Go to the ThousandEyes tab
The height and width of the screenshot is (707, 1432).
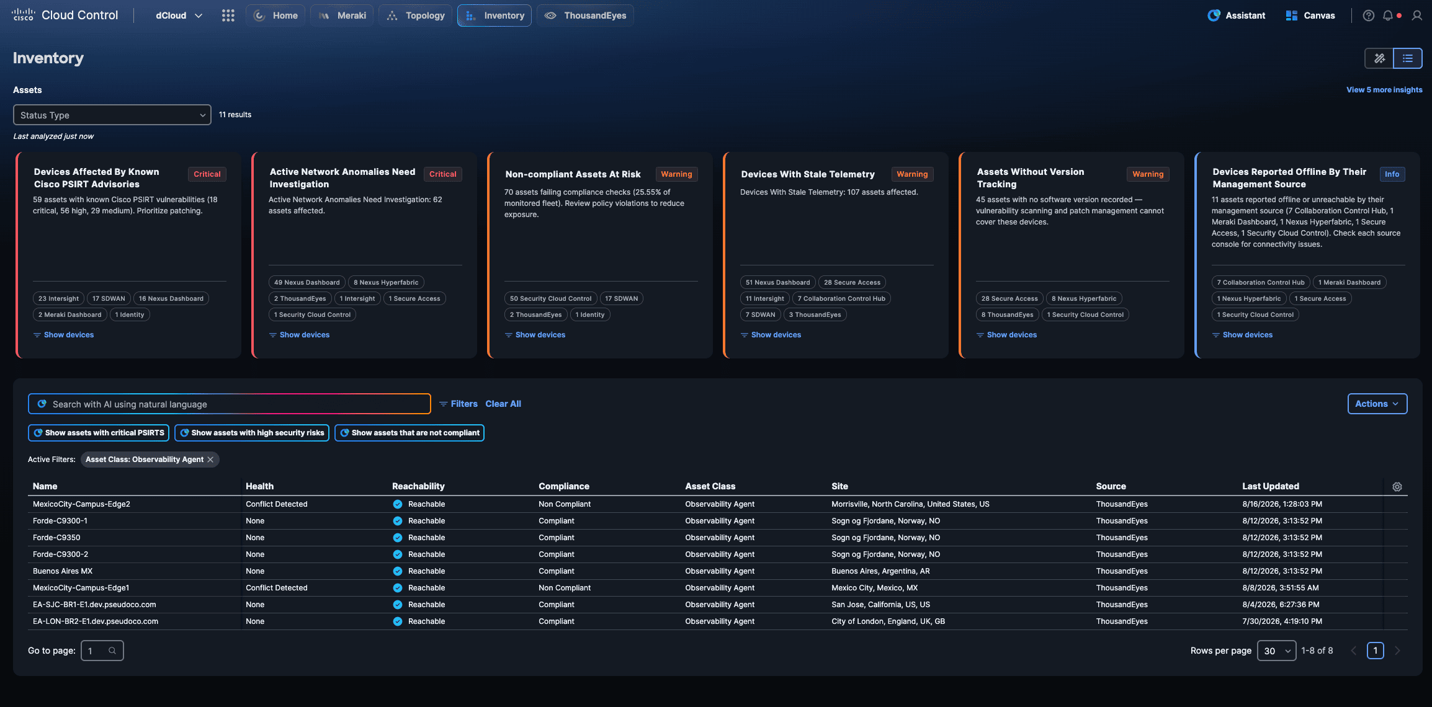tap(585, 16)
